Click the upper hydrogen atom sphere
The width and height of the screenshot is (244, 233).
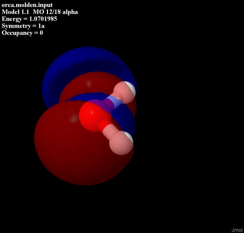(125, 92)
